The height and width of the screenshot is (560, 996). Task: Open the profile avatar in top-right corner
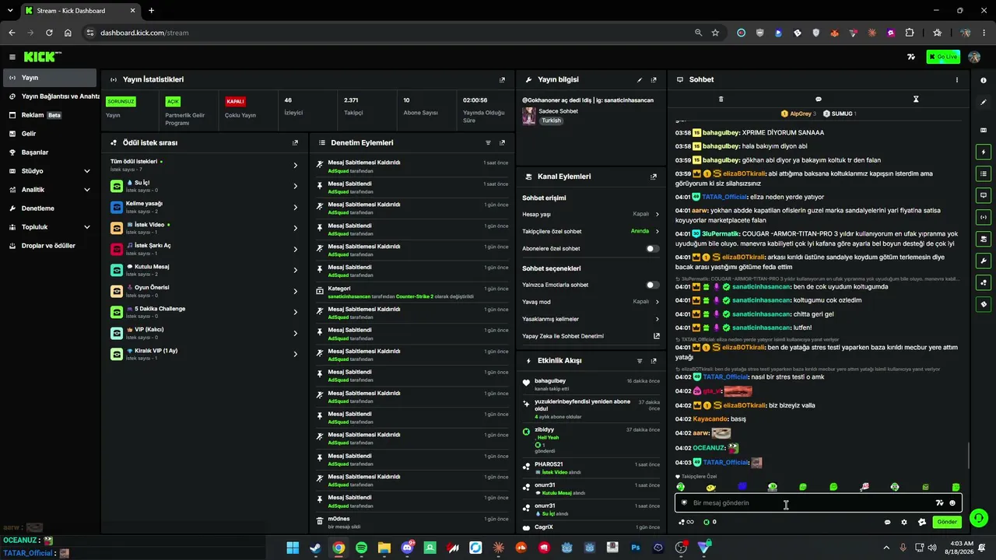click(974, 57)
